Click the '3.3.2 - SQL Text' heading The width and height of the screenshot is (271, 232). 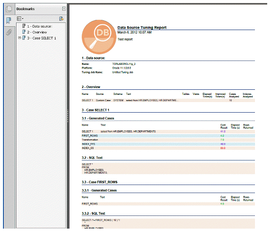93,213
